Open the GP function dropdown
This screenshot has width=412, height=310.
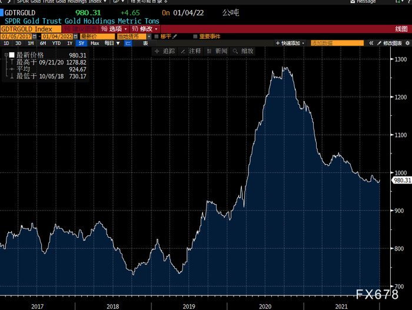tap(118, 2)
